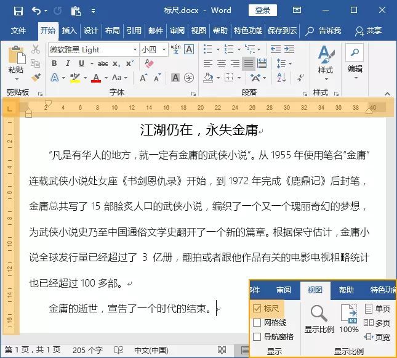Switch to the 插入 Insert tab
The height and width of the screenshot is (358, 397).
[x=69, y=31]
